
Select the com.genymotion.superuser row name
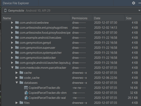(37, 48)
